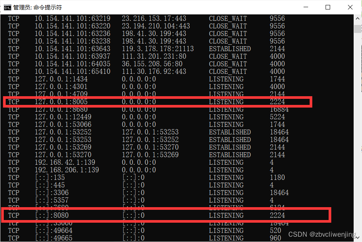Click the TCP entry for [::]:445
The width and height of the screenshot is (362, 242).
(14, 185)
